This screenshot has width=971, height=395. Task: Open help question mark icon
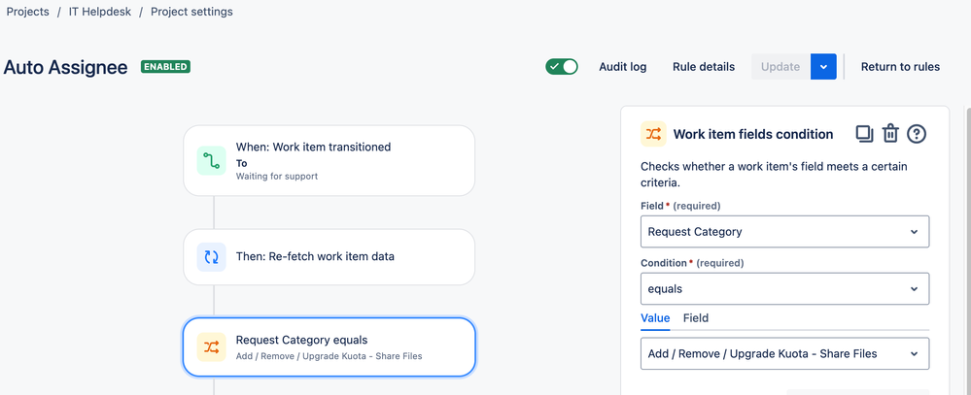tap(917, 134)
